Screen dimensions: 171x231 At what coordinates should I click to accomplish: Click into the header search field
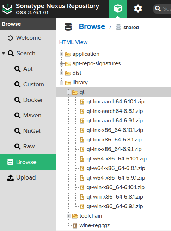tap(162, 9)
